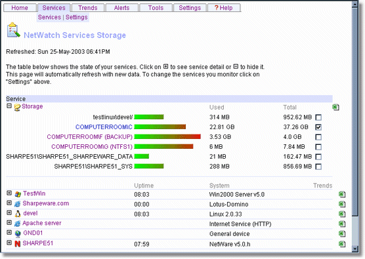Screen dimensions: 365x259
Task: Open the Storage trends spreadsheet icon
Action: [335, 107]
